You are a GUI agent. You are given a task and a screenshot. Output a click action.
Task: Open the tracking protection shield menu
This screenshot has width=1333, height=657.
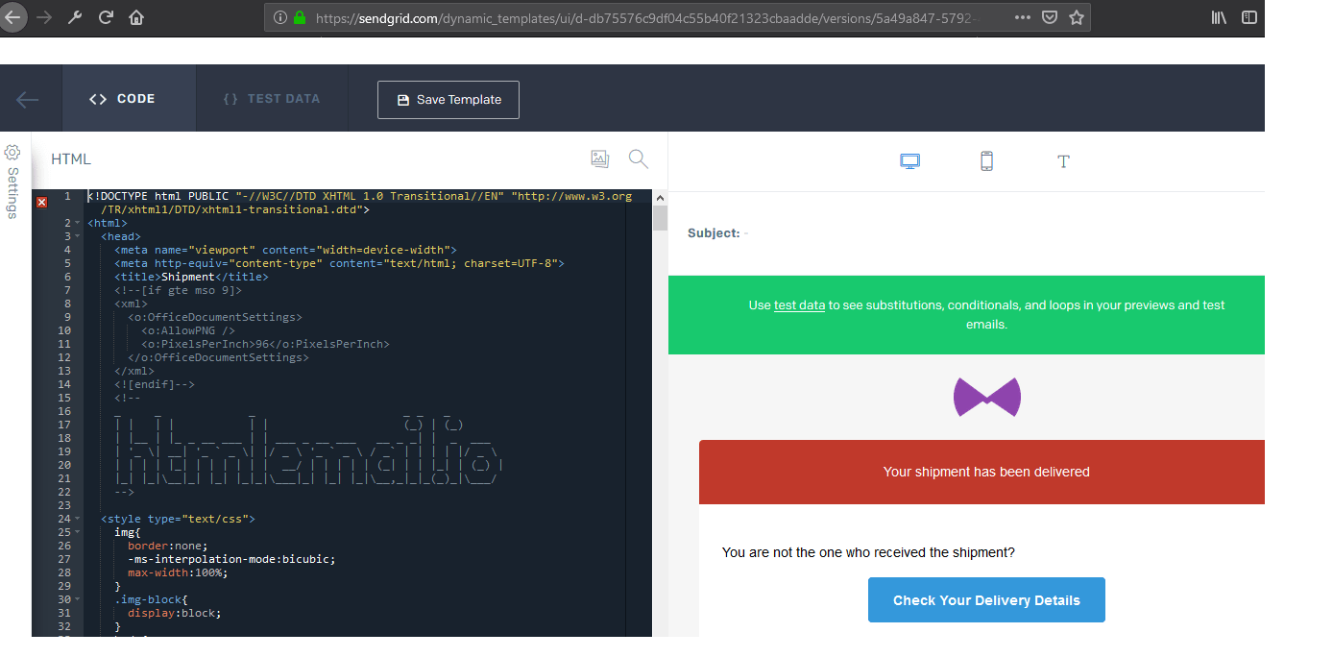(1050, 16)
